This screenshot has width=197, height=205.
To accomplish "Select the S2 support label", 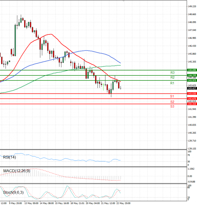I will (172, 102).
